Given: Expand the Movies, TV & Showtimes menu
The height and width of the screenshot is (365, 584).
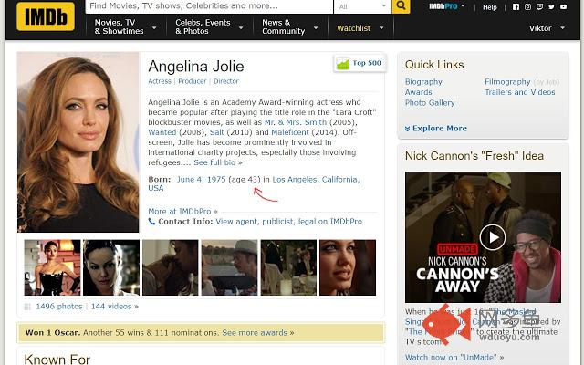Looking at the screenshot, I should 125,27.
